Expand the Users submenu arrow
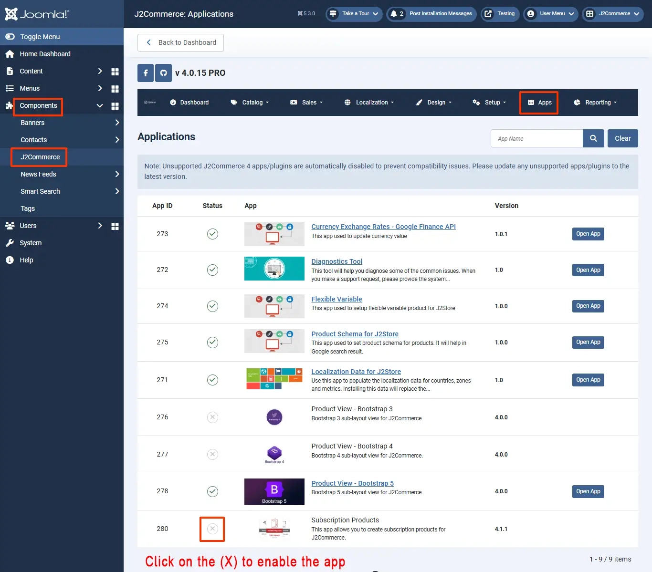The width and height of the screenshot is (652, 572). click(x=100, y=226)
